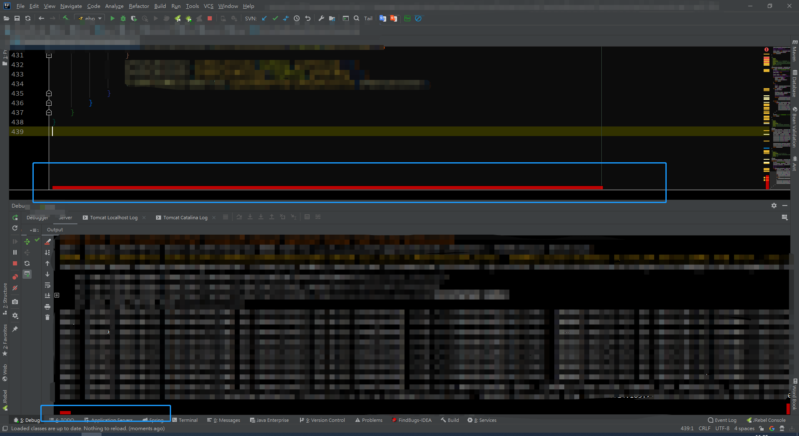Image resolution: width=799 pixels, height=436 pixels.
Task: Click the Search Everywhere magnifier icon
Action: 357,18
